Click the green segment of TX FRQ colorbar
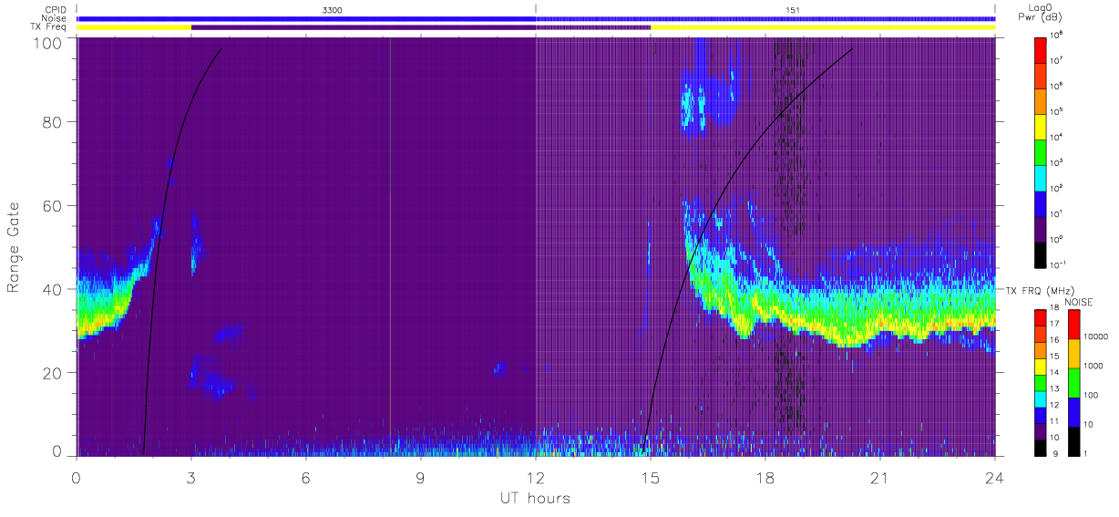Screen dimensions: 1119x517 (x=1042, y=381)
